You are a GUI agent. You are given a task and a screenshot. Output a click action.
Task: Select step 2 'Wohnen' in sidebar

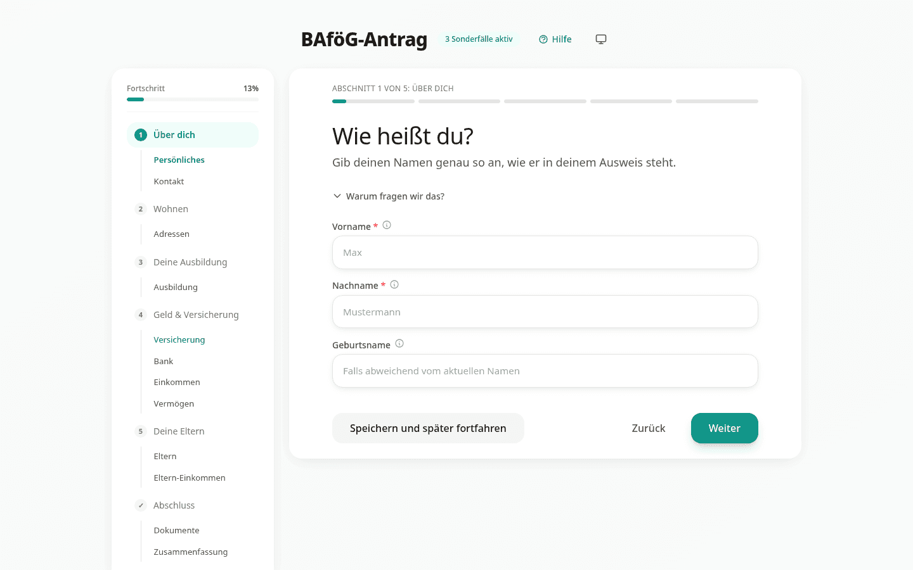[x=193, y=209]
